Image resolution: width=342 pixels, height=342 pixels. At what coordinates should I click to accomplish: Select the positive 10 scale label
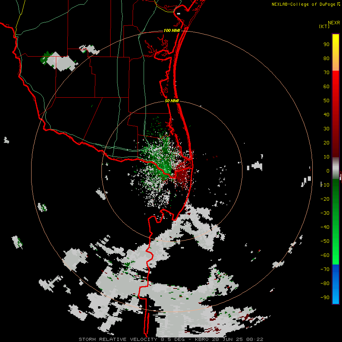coord(326,157)
